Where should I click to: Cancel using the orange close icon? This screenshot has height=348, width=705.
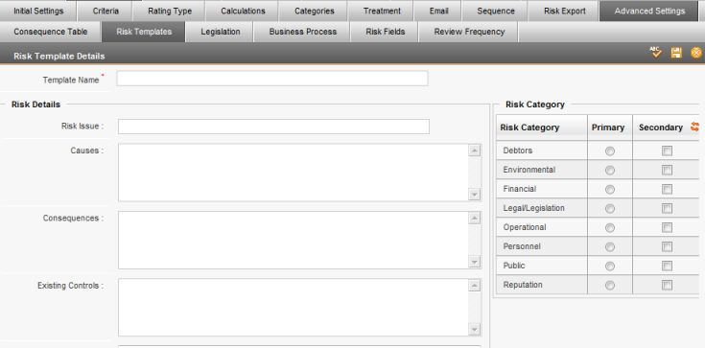pos(696,53)
